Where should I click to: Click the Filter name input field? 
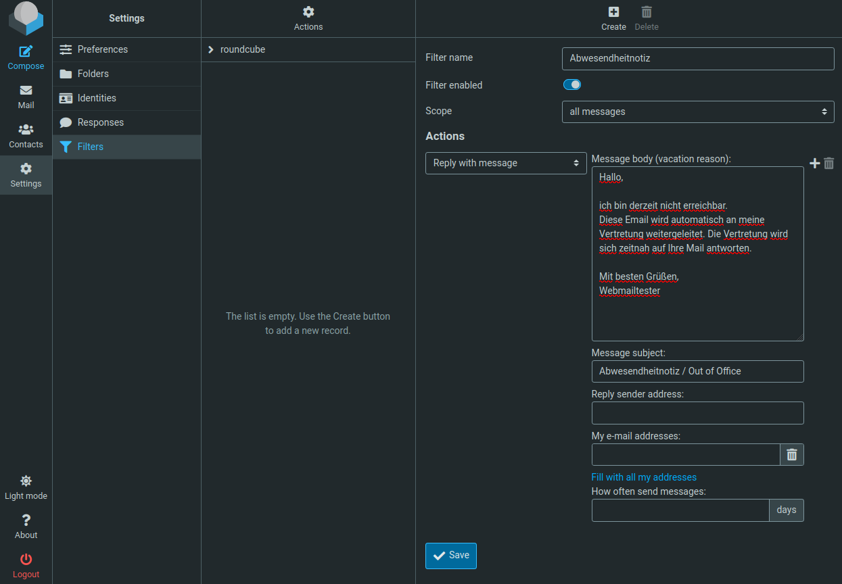pos(697,59)
